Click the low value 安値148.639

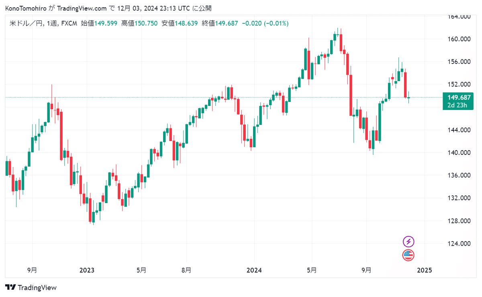point(180,24)
